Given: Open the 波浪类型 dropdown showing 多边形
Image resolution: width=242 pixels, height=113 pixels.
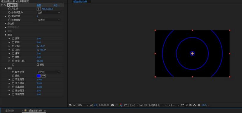Looking at the screenshot, I should point(49,20).
